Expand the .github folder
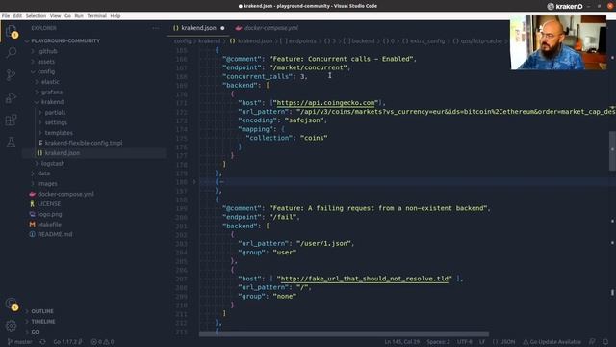This screenshot has width=616, height=347. pos(48,51)
